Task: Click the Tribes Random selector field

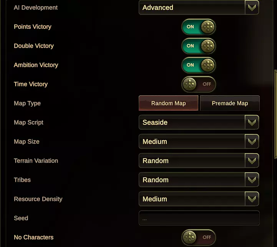Action: click(x=192, y=180)
